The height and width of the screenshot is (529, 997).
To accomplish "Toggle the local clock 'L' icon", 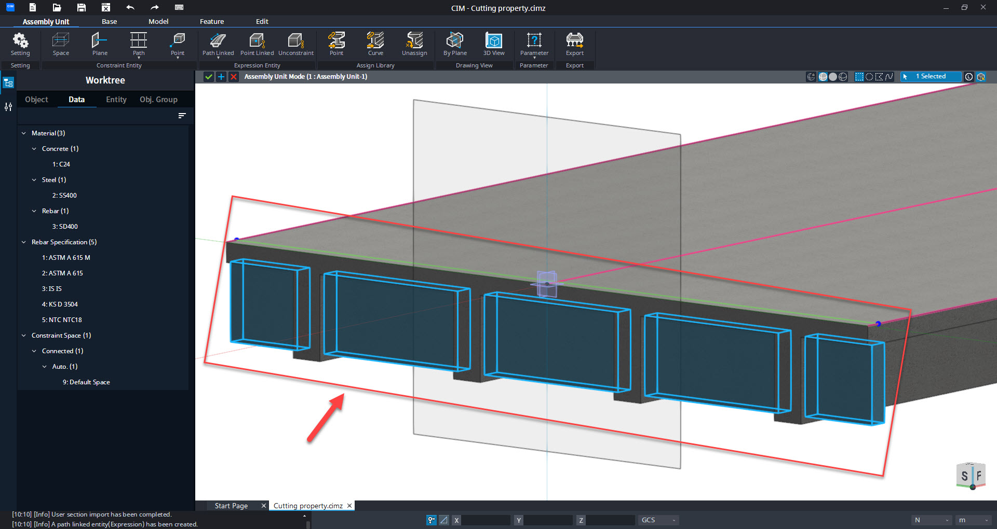I will [969, 77].
